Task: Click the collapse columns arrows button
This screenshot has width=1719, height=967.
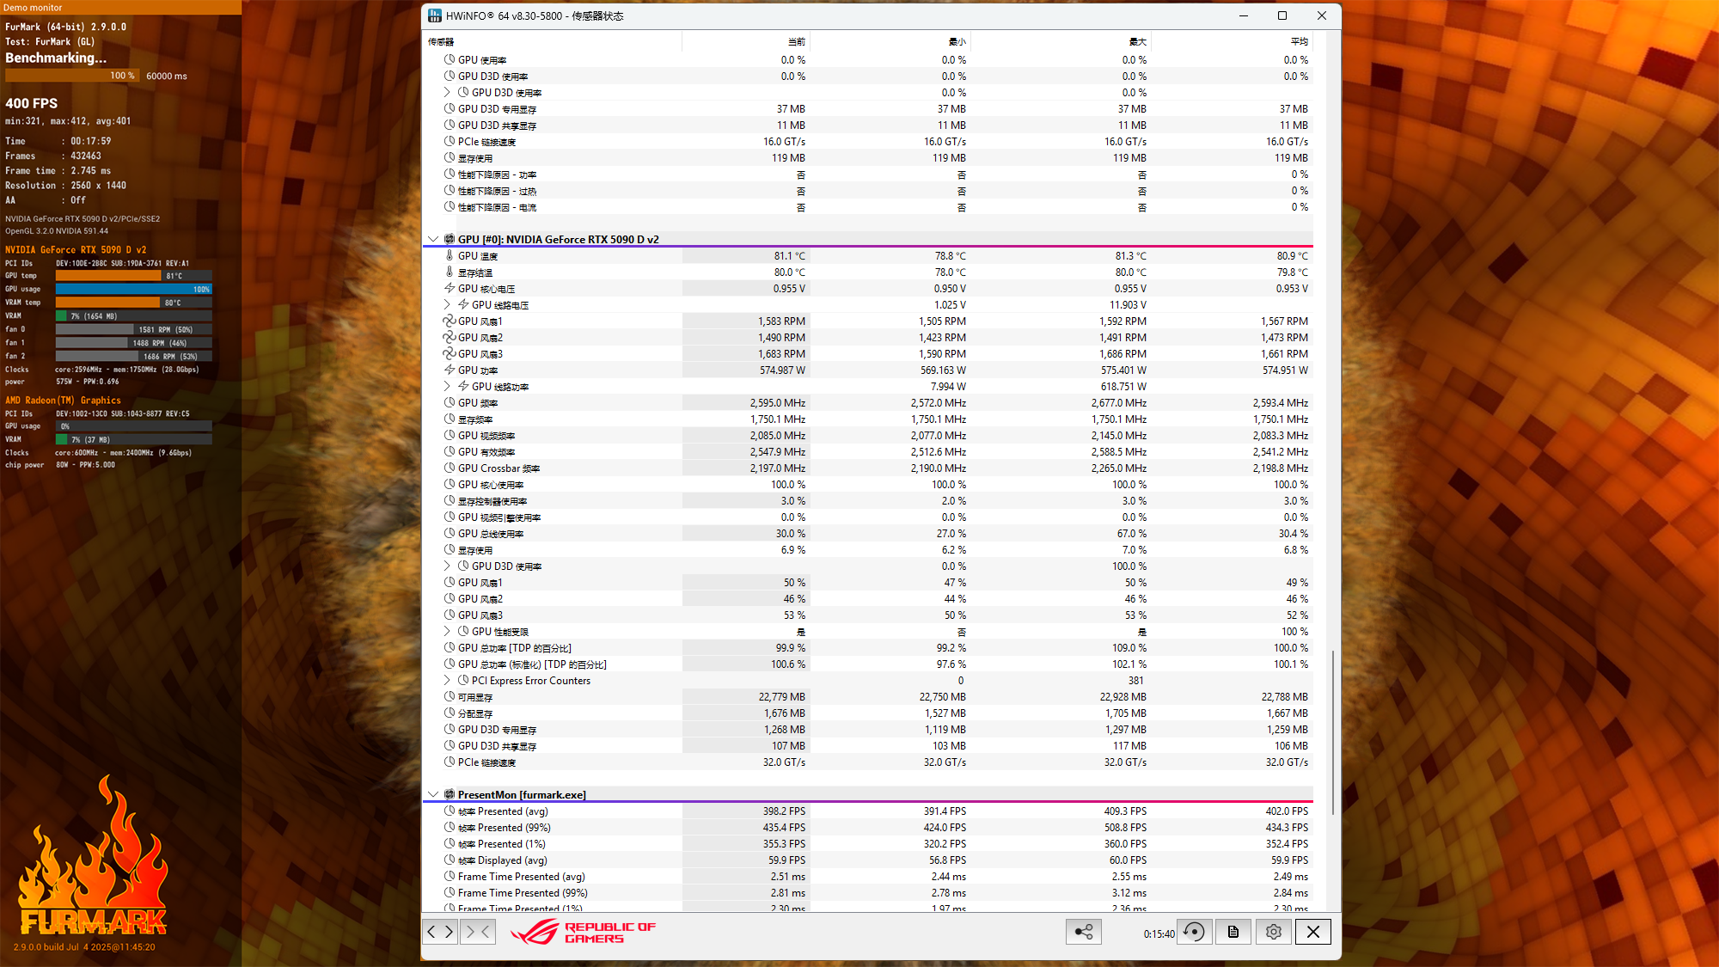Action: [478, 932]
